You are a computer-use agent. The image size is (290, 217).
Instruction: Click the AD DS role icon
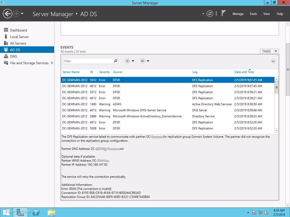[6, 50]
